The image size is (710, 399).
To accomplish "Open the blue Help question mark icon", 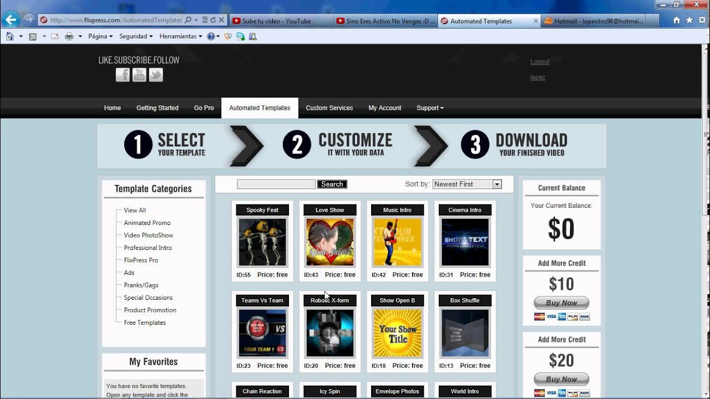I will point(211,37).
